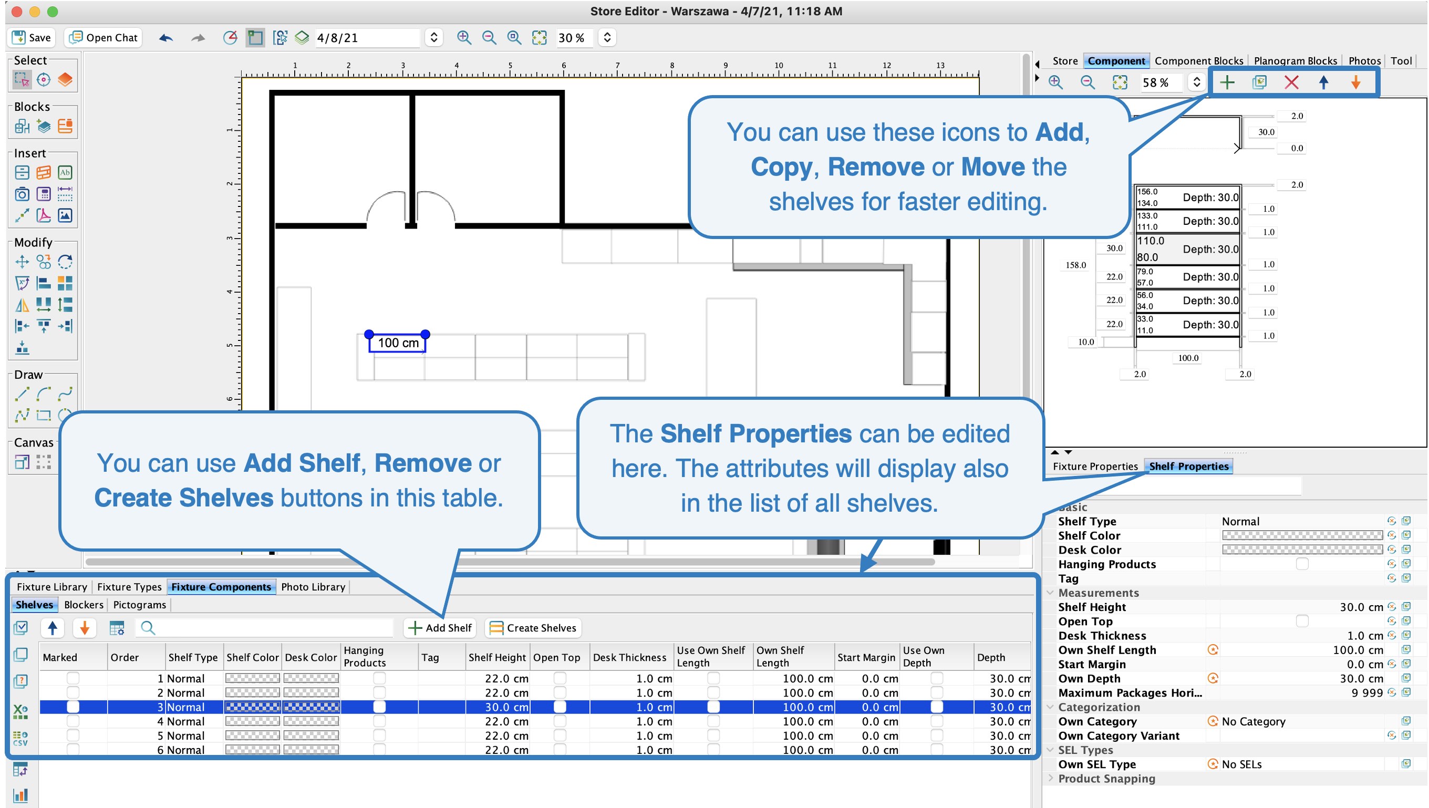Click the zoom in magnifier in main toolbar
This screenshot has height=808, width=1429.
(x=464, y=38)
